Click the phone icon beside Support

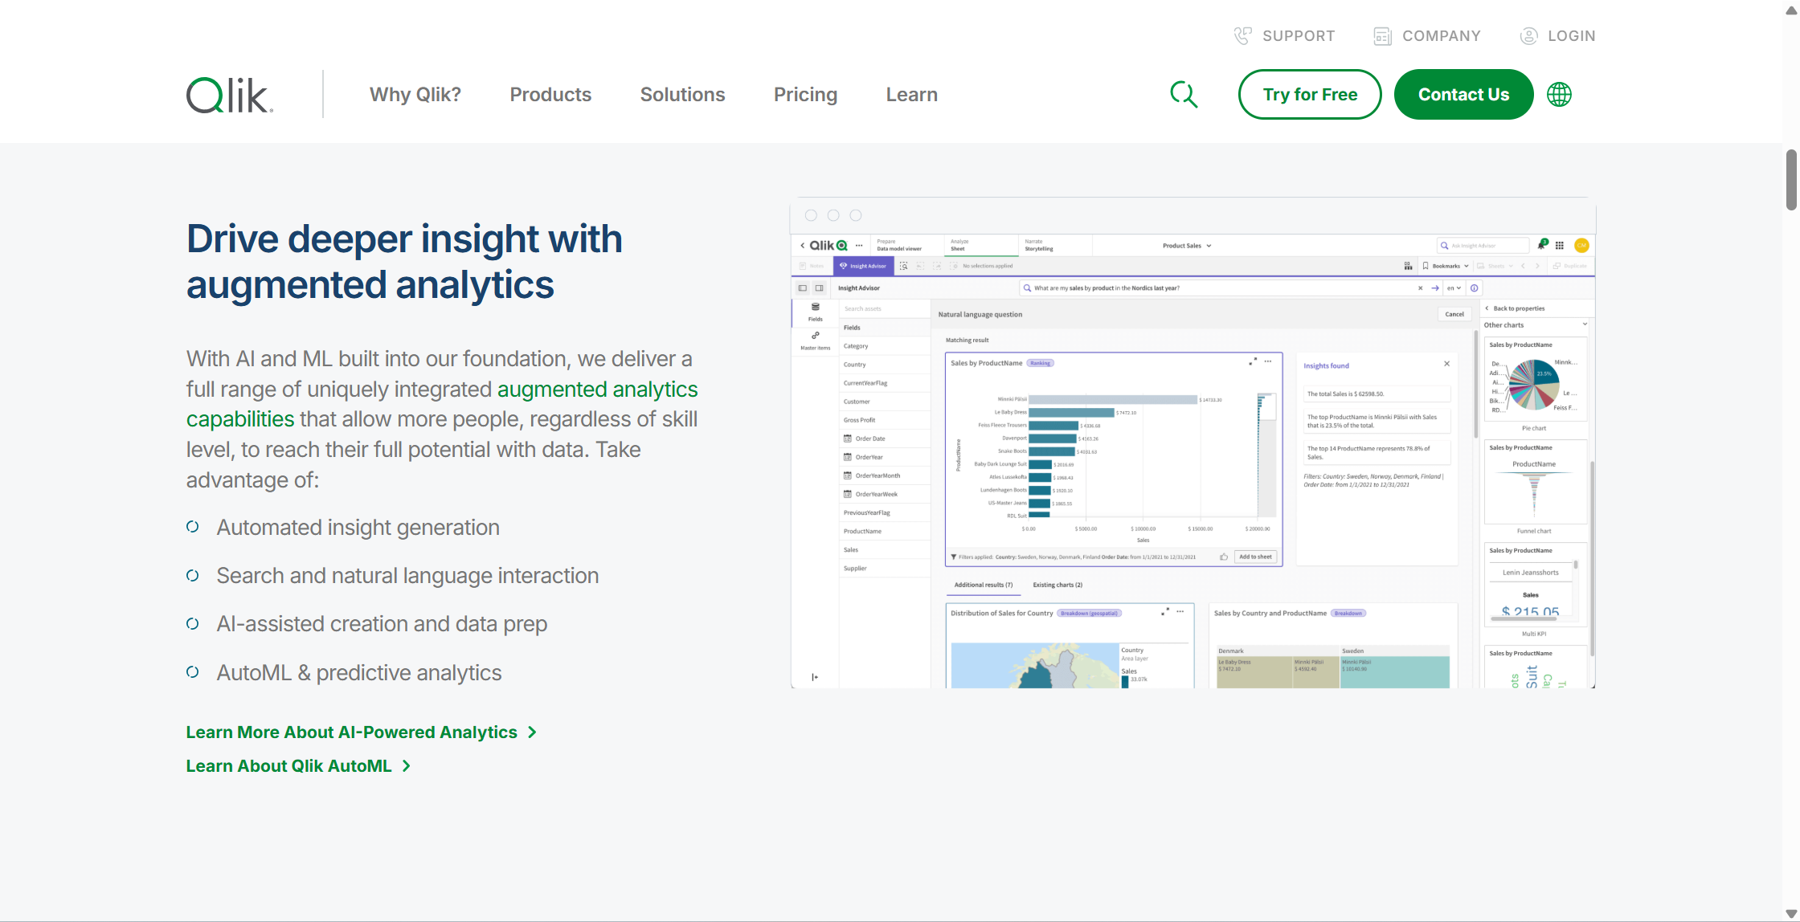[1242, 36]
